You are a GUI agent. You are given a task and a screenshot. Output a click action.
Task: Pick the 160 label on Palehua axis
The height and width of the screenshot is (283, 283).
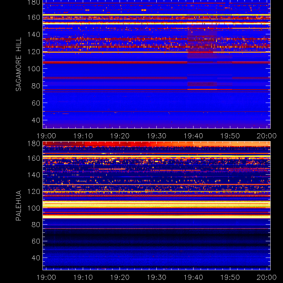coord(34,158)
